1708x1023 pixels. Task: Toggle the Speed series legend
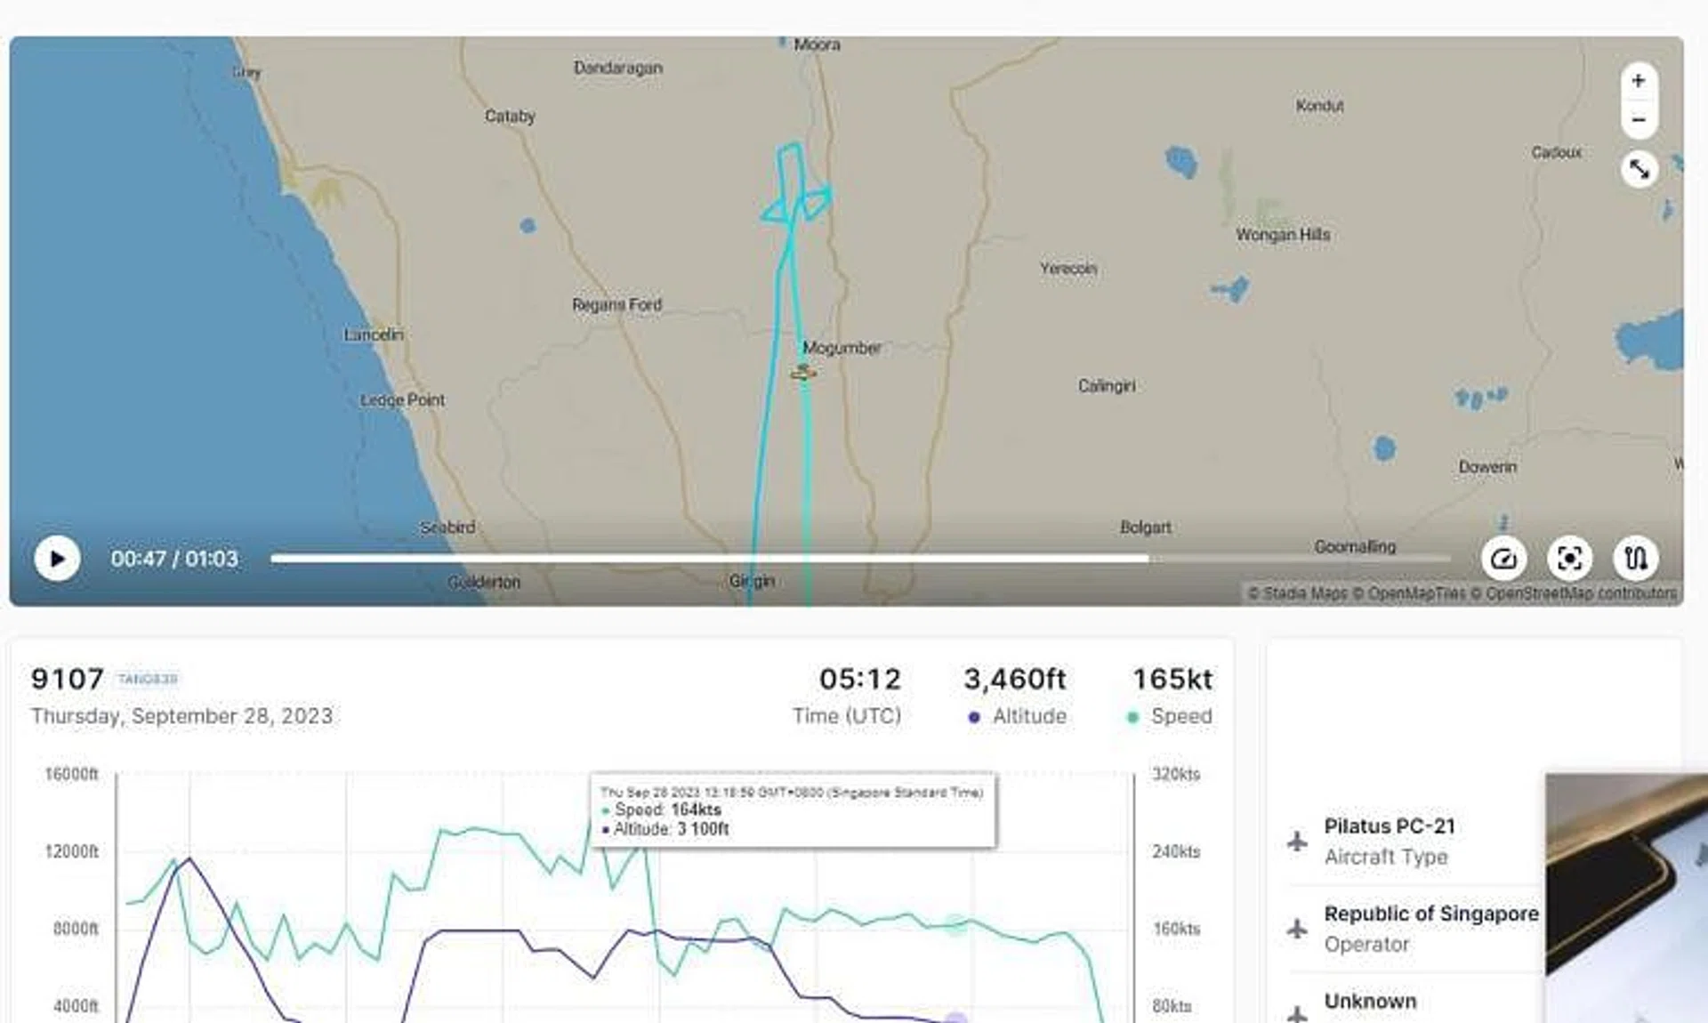point(1170,717)
